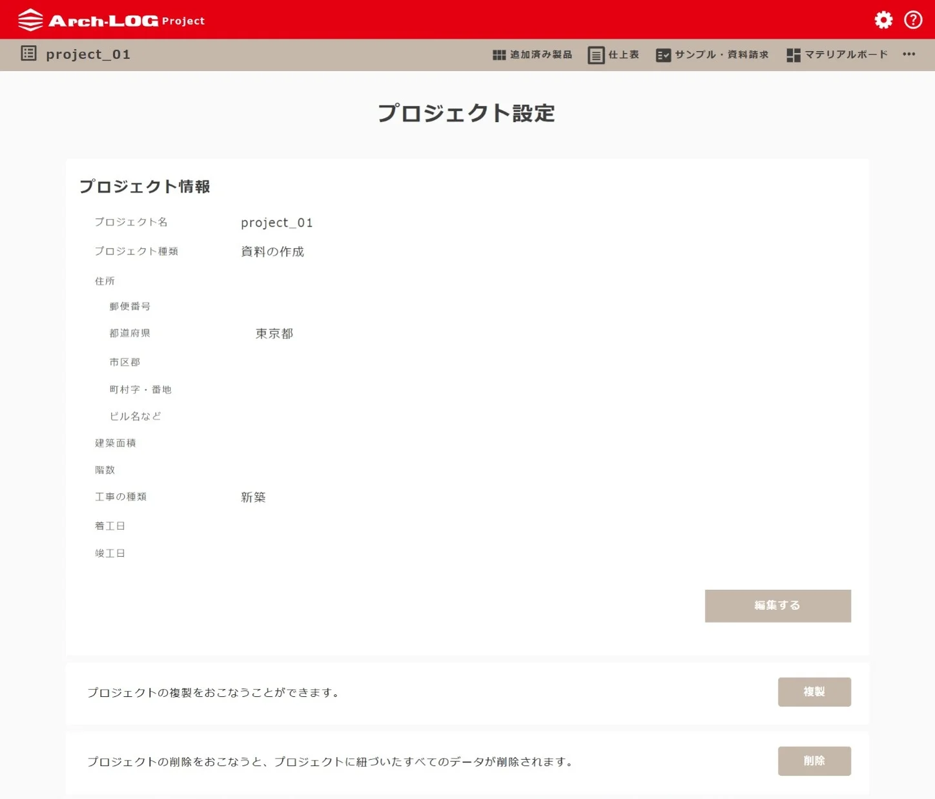Click the プロジェクト名 label

pyautogui.click(x=131, y=222)
